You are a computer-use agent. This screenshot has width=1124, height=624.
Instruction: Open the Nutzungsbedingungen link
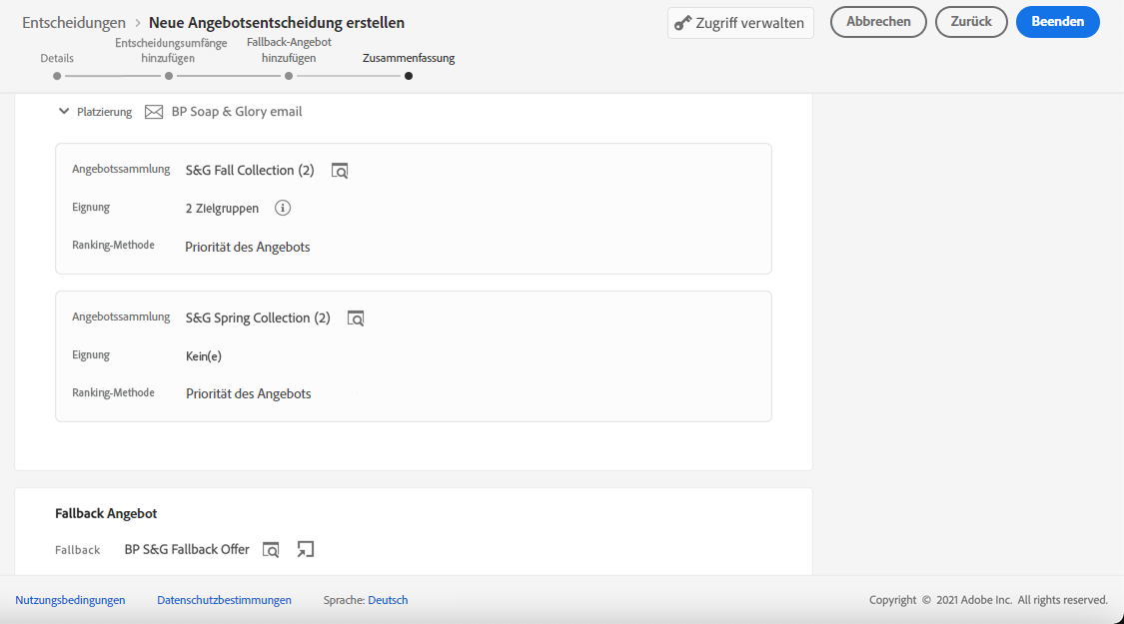coord(70,600)
